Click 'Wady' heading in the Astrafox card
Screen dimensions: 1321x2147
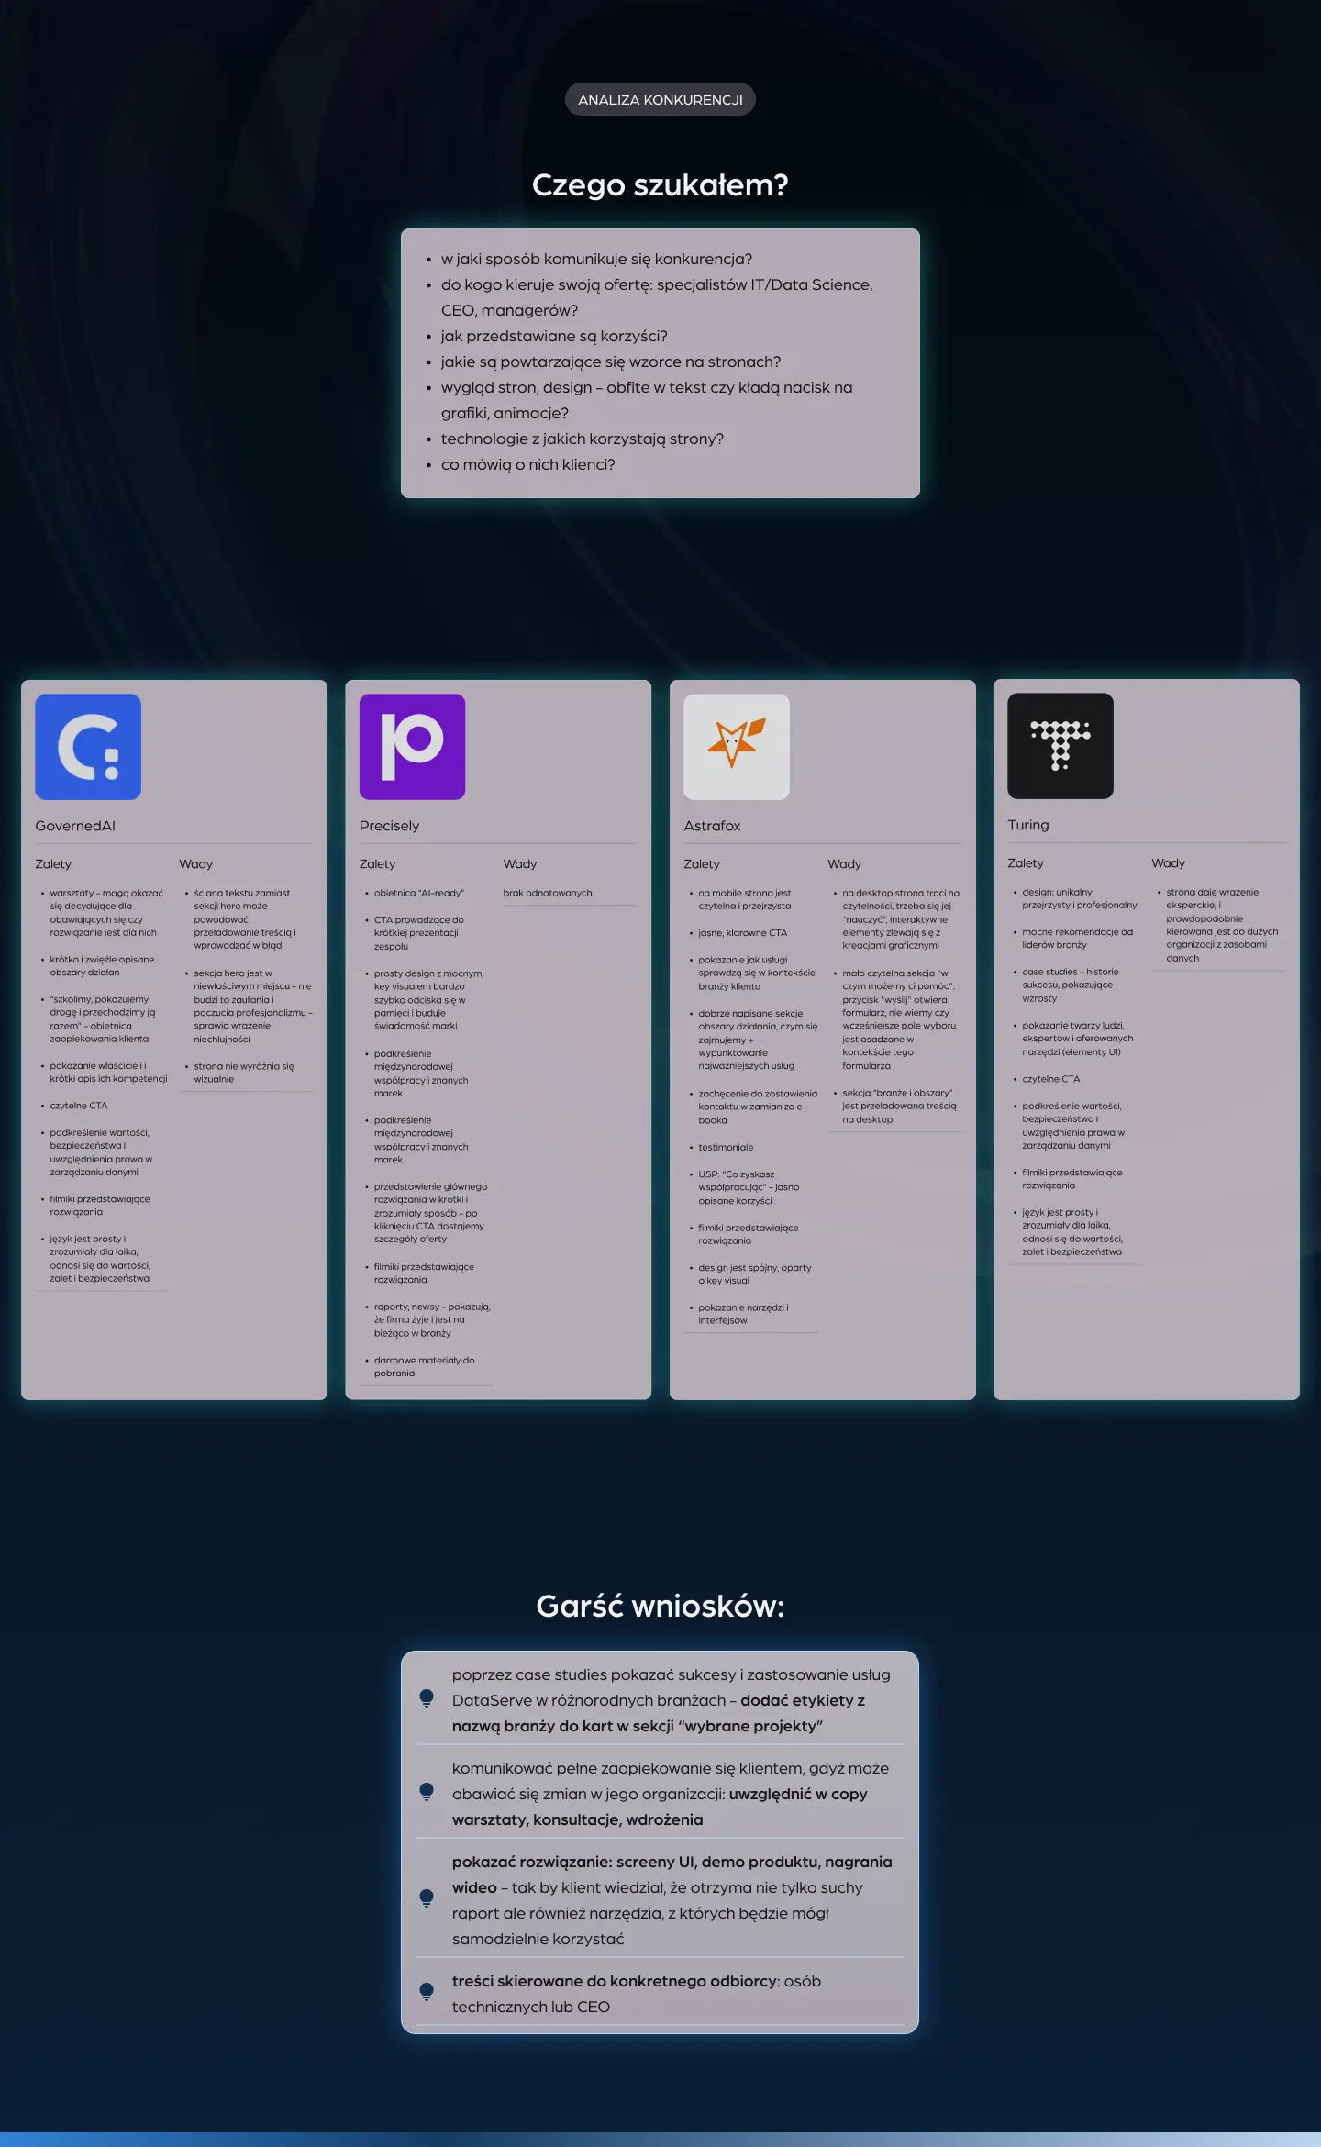click(844, 864)
